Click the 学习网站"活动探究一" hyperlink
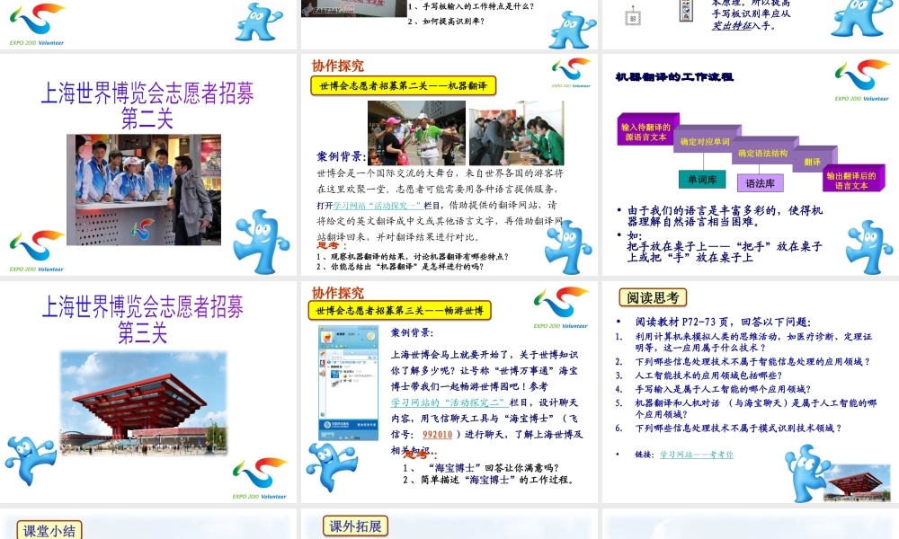Screen dimensions: 899x539 click(x=378, y=205)
